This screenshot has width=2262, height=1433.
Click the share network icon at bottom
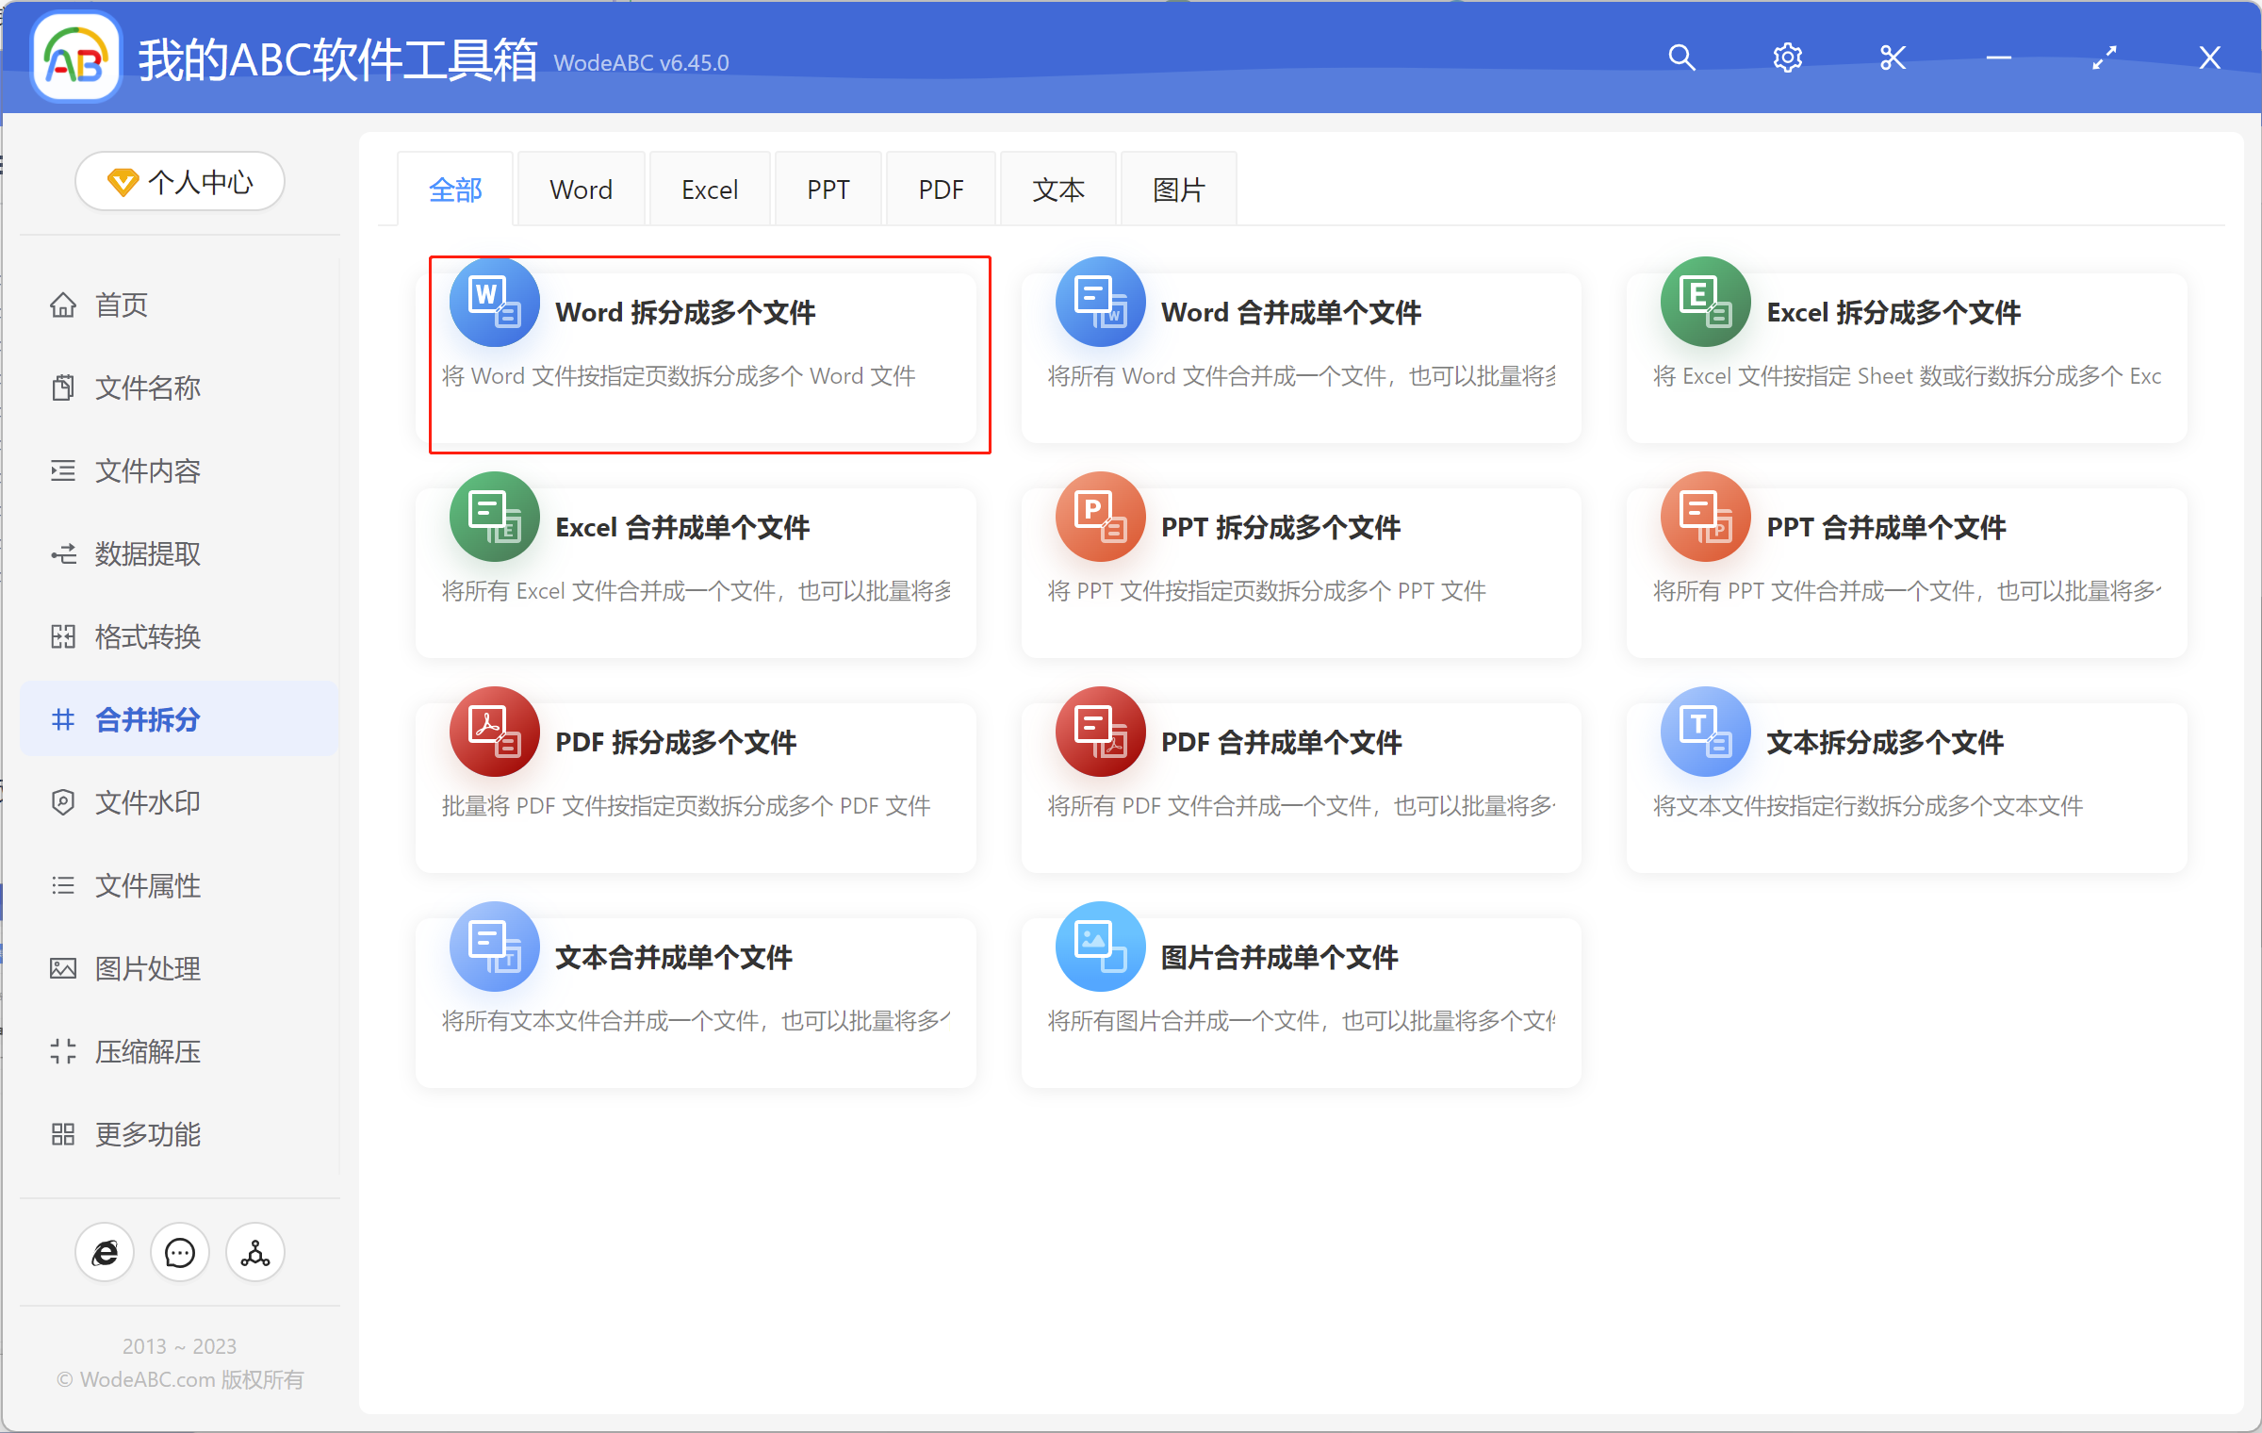point(254,1252)
